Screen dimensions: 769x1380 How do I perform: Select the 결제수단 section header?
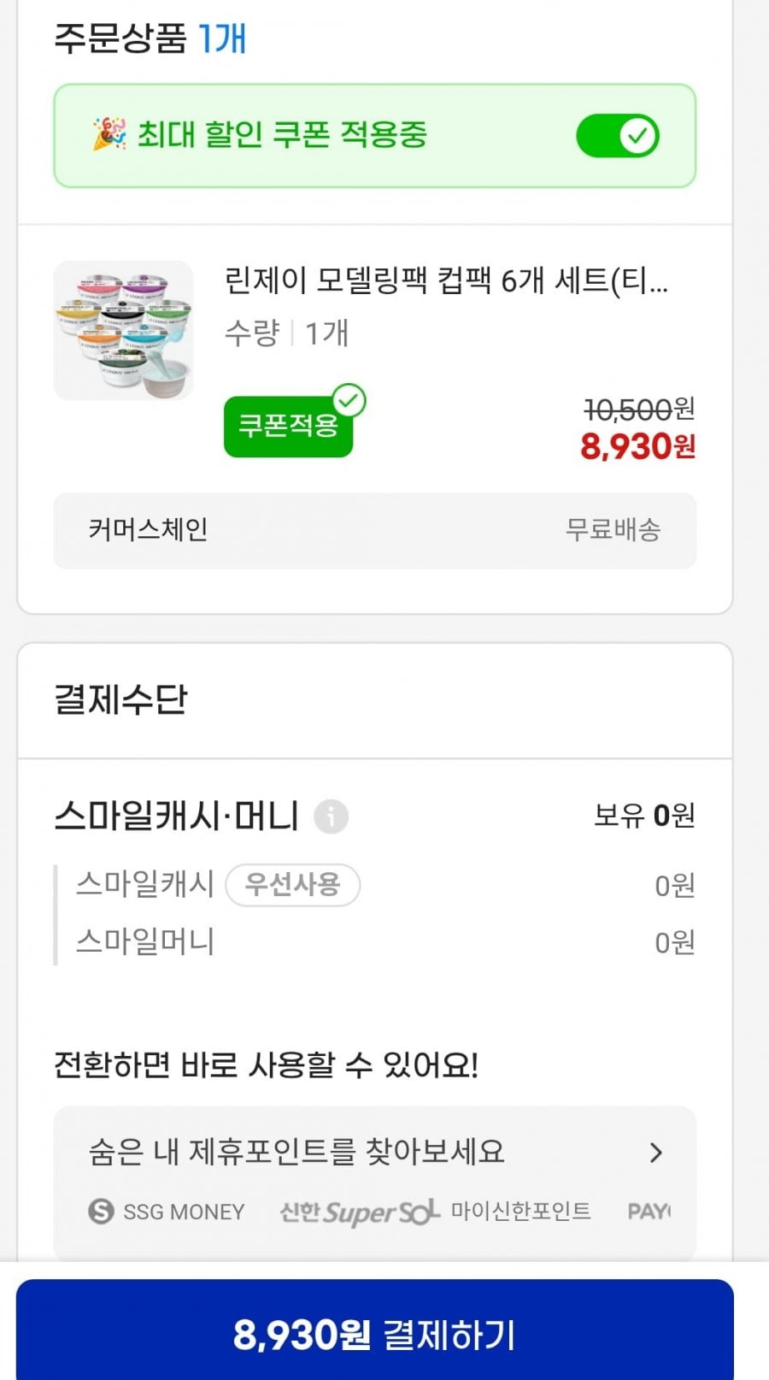[x=120, y=700]
